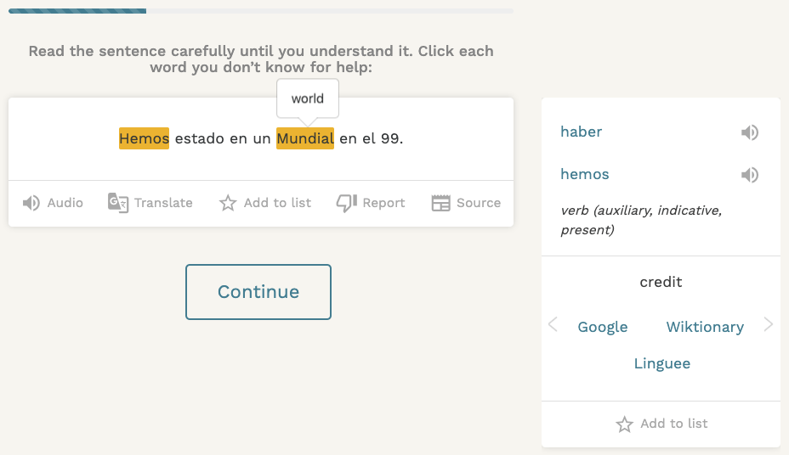Open the Source icon
The width and height of the screenshot is (789, 455).
click(440, 203)
